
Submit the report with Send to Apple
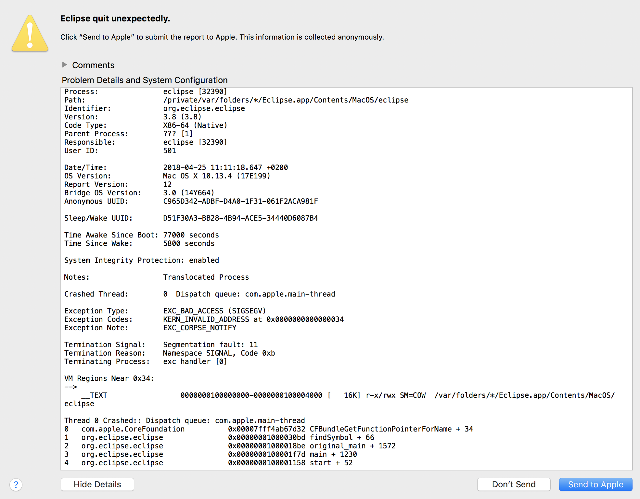click(595, 484)
